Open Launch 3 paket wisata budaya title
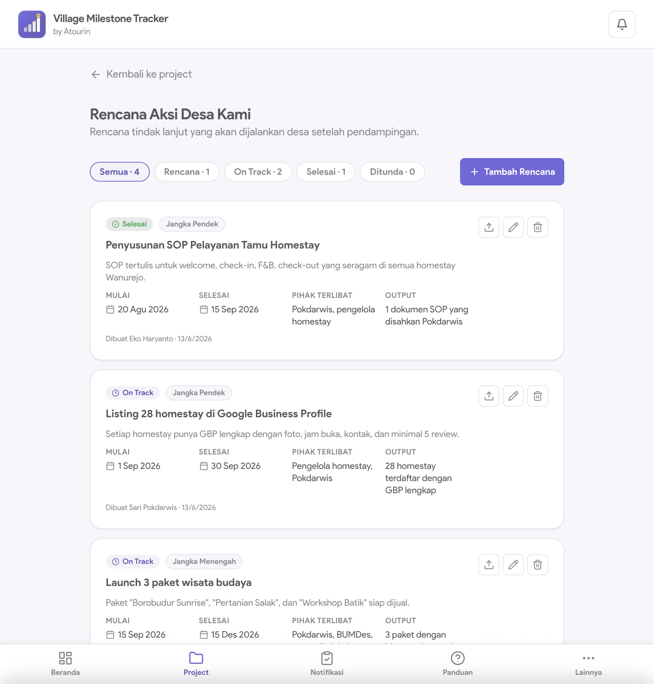 [x=179, y=583]
